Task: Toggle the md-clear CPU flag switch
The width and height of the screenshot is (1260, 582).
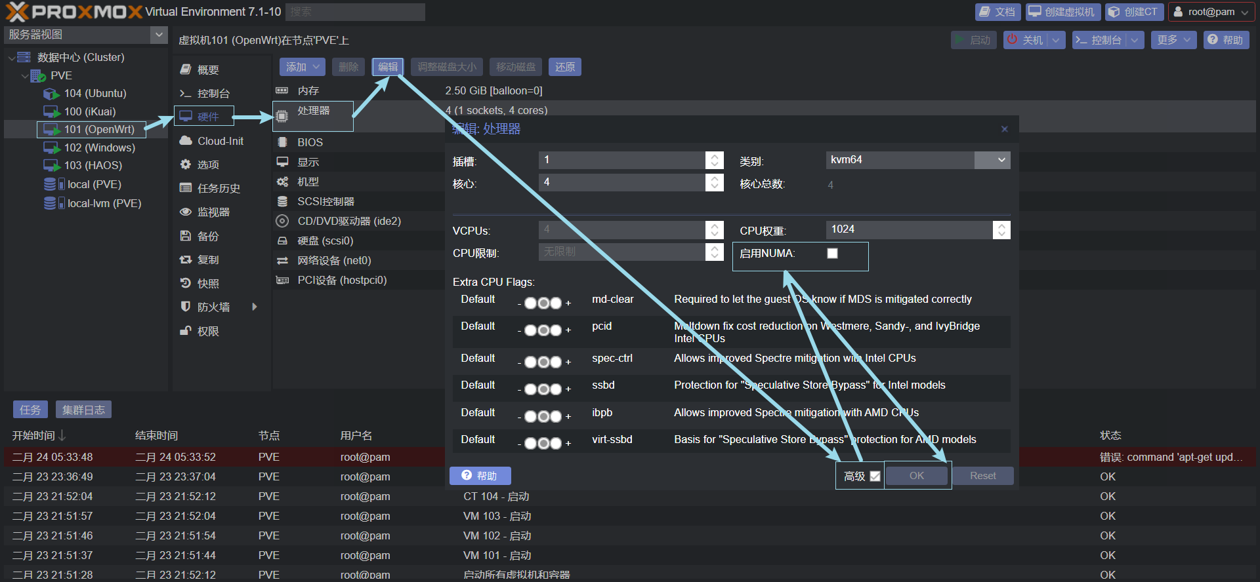Action: (x=543, y=303)
